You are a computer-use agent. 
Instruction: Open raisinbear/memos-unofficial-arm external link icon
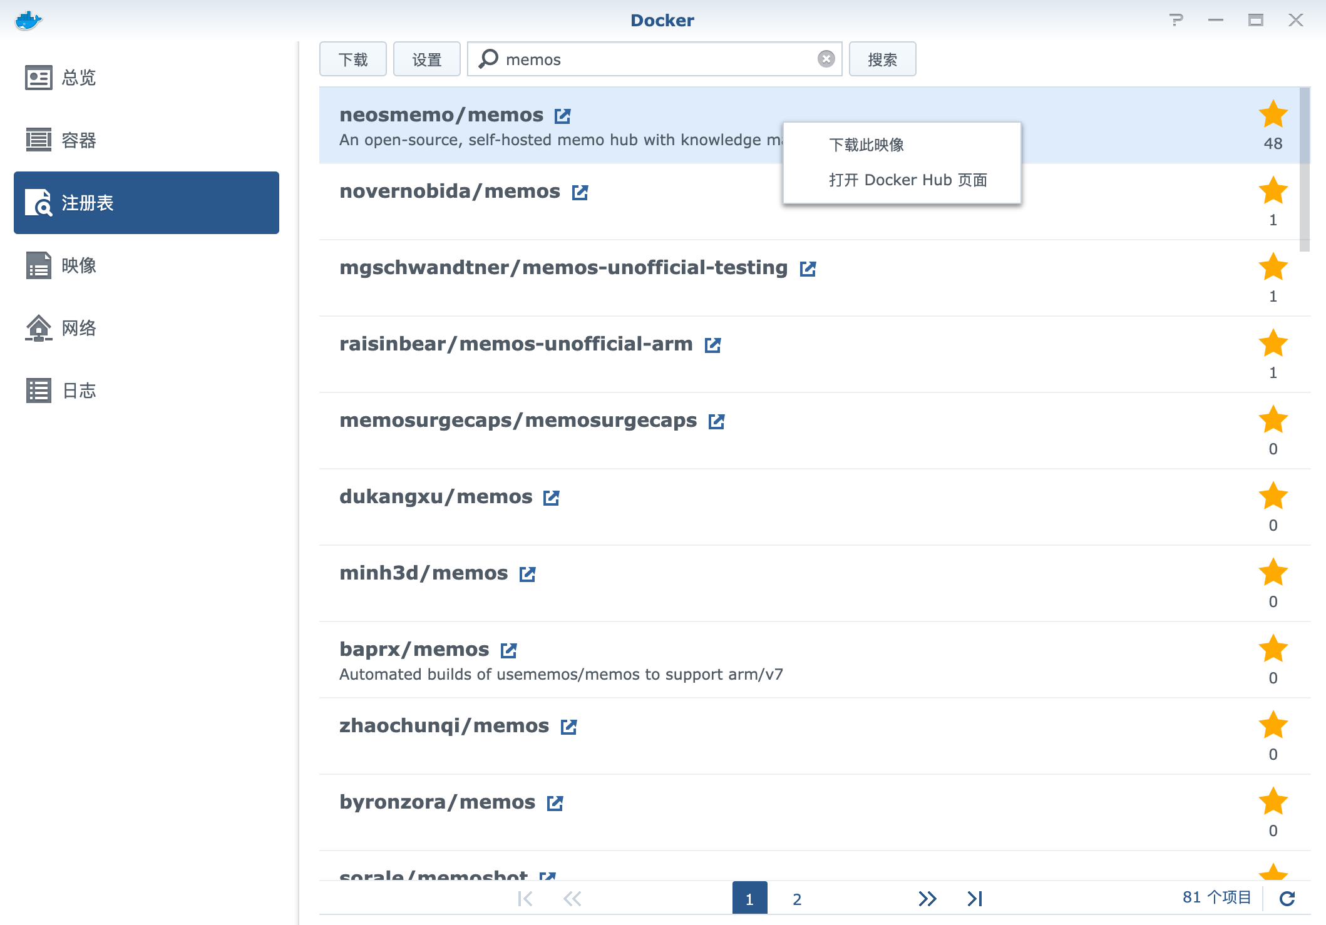point(712,345)
